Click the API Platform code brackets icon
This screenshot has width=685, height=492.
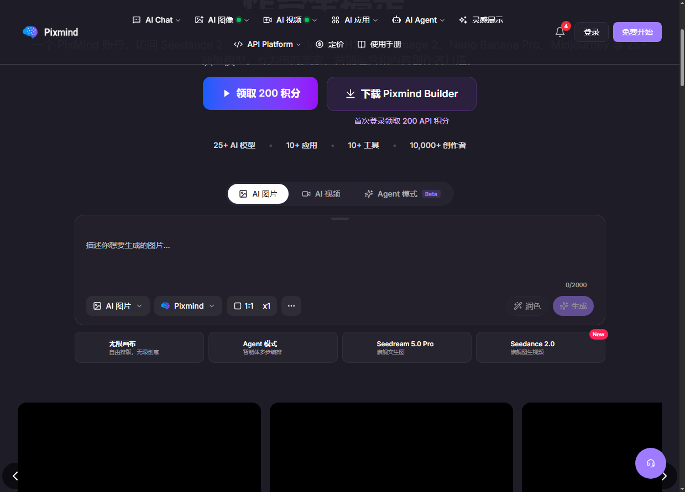(238, 44)
